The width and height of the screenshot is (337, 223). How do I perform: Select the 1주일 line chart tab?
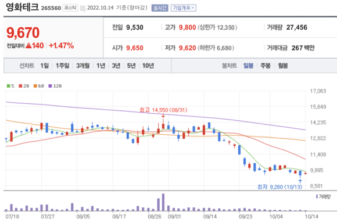(63, 66)
